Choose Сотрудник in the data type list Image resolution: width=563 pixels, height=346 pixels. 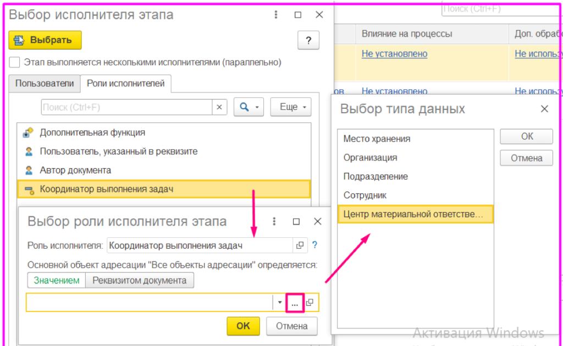pos(365,195)
